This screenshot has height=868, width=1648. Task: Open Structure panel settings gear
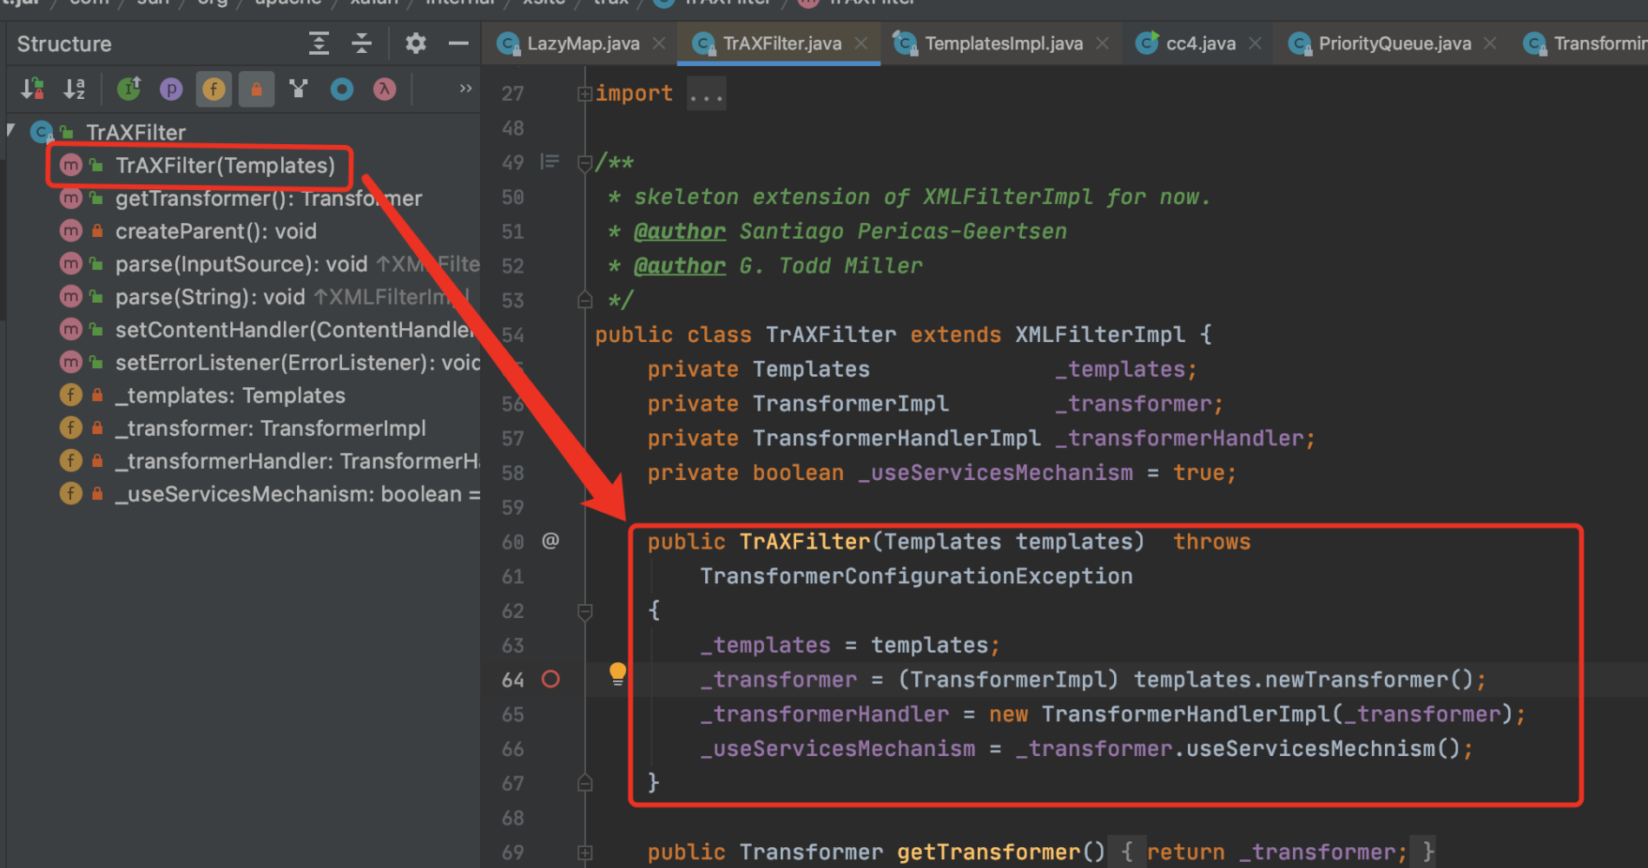coord(416,43)
